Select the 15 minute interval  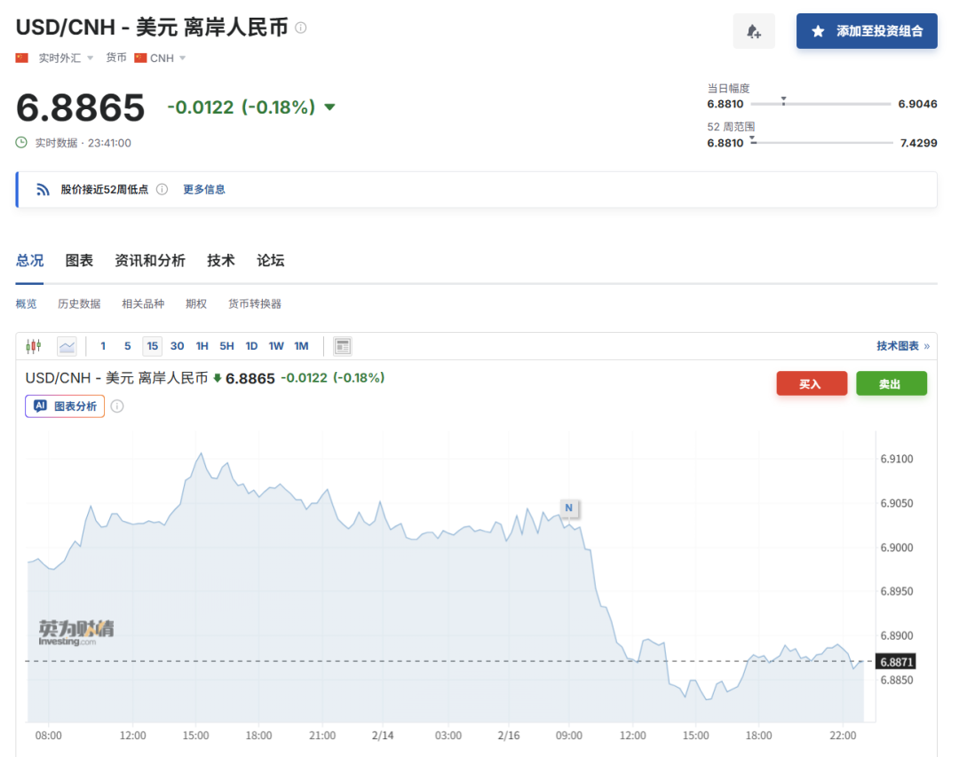(153, 346)
